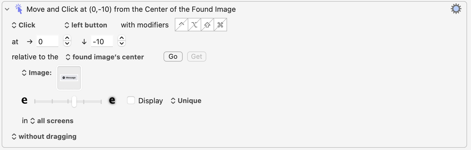Open the left button popup menu
This screenshot has height=150, width=471.
click(86, 25)
